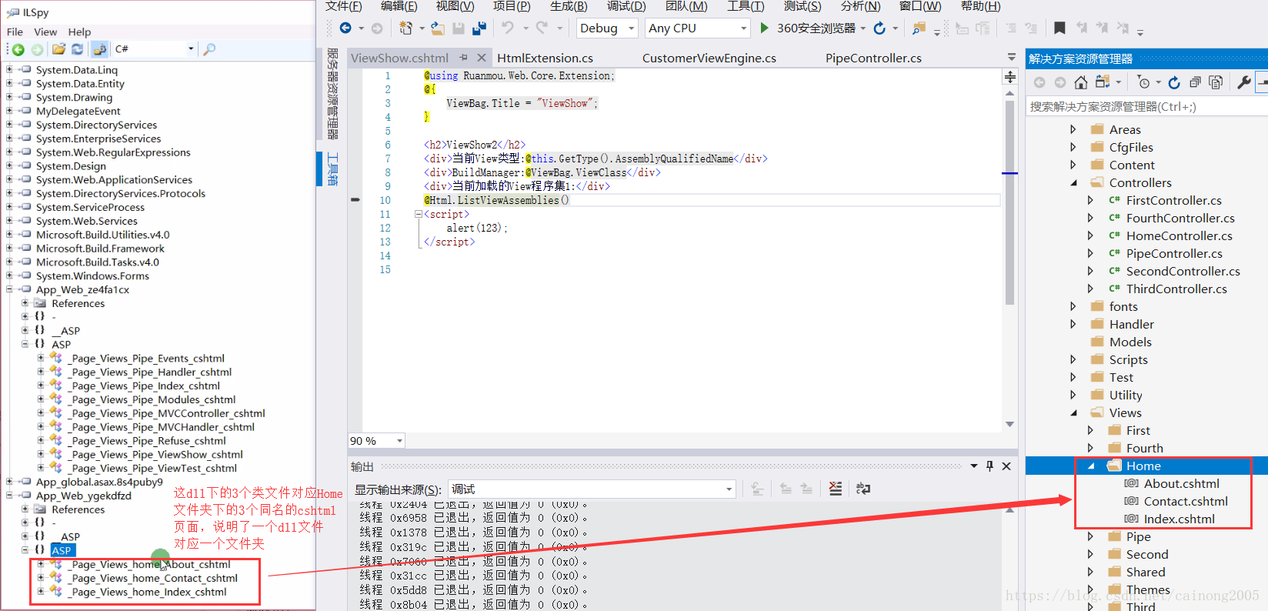1268x611 pixels.
Task: Switch to the PipeController.cs editor tab
Action: [873, 58]
